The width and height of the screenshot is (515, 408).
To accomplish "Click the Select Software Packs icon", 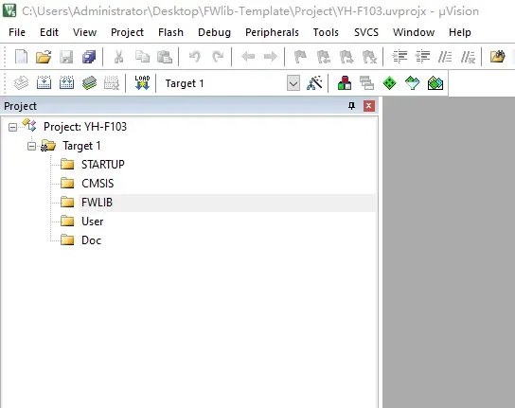I will tap(412, 83).
